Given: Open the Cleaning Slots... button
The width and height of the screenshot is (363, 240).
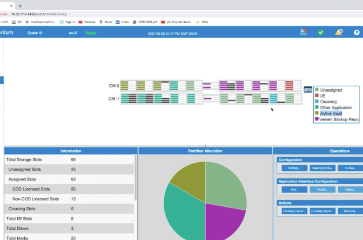Looking at the screenshot, I should click(x=322, y=168).
